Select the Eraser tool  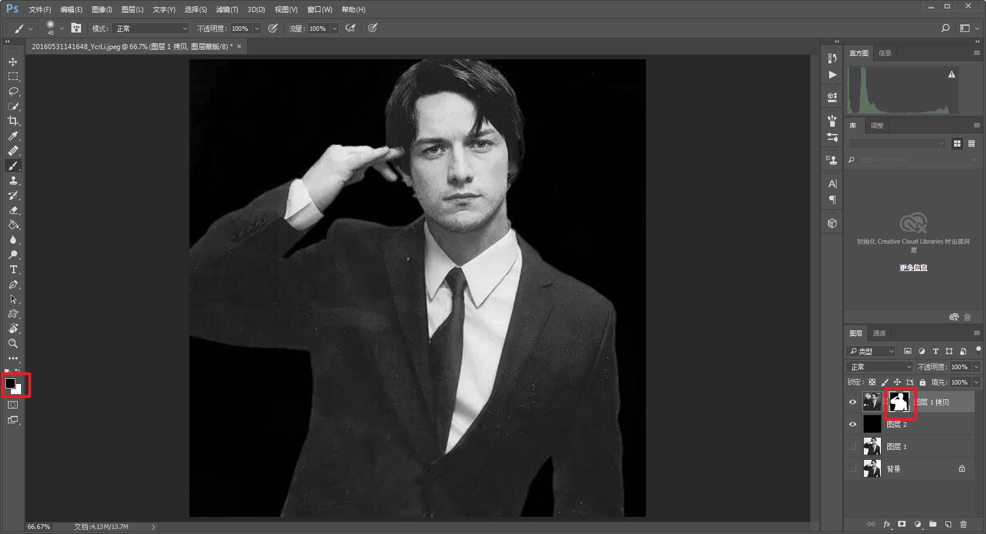pos(13,210)
